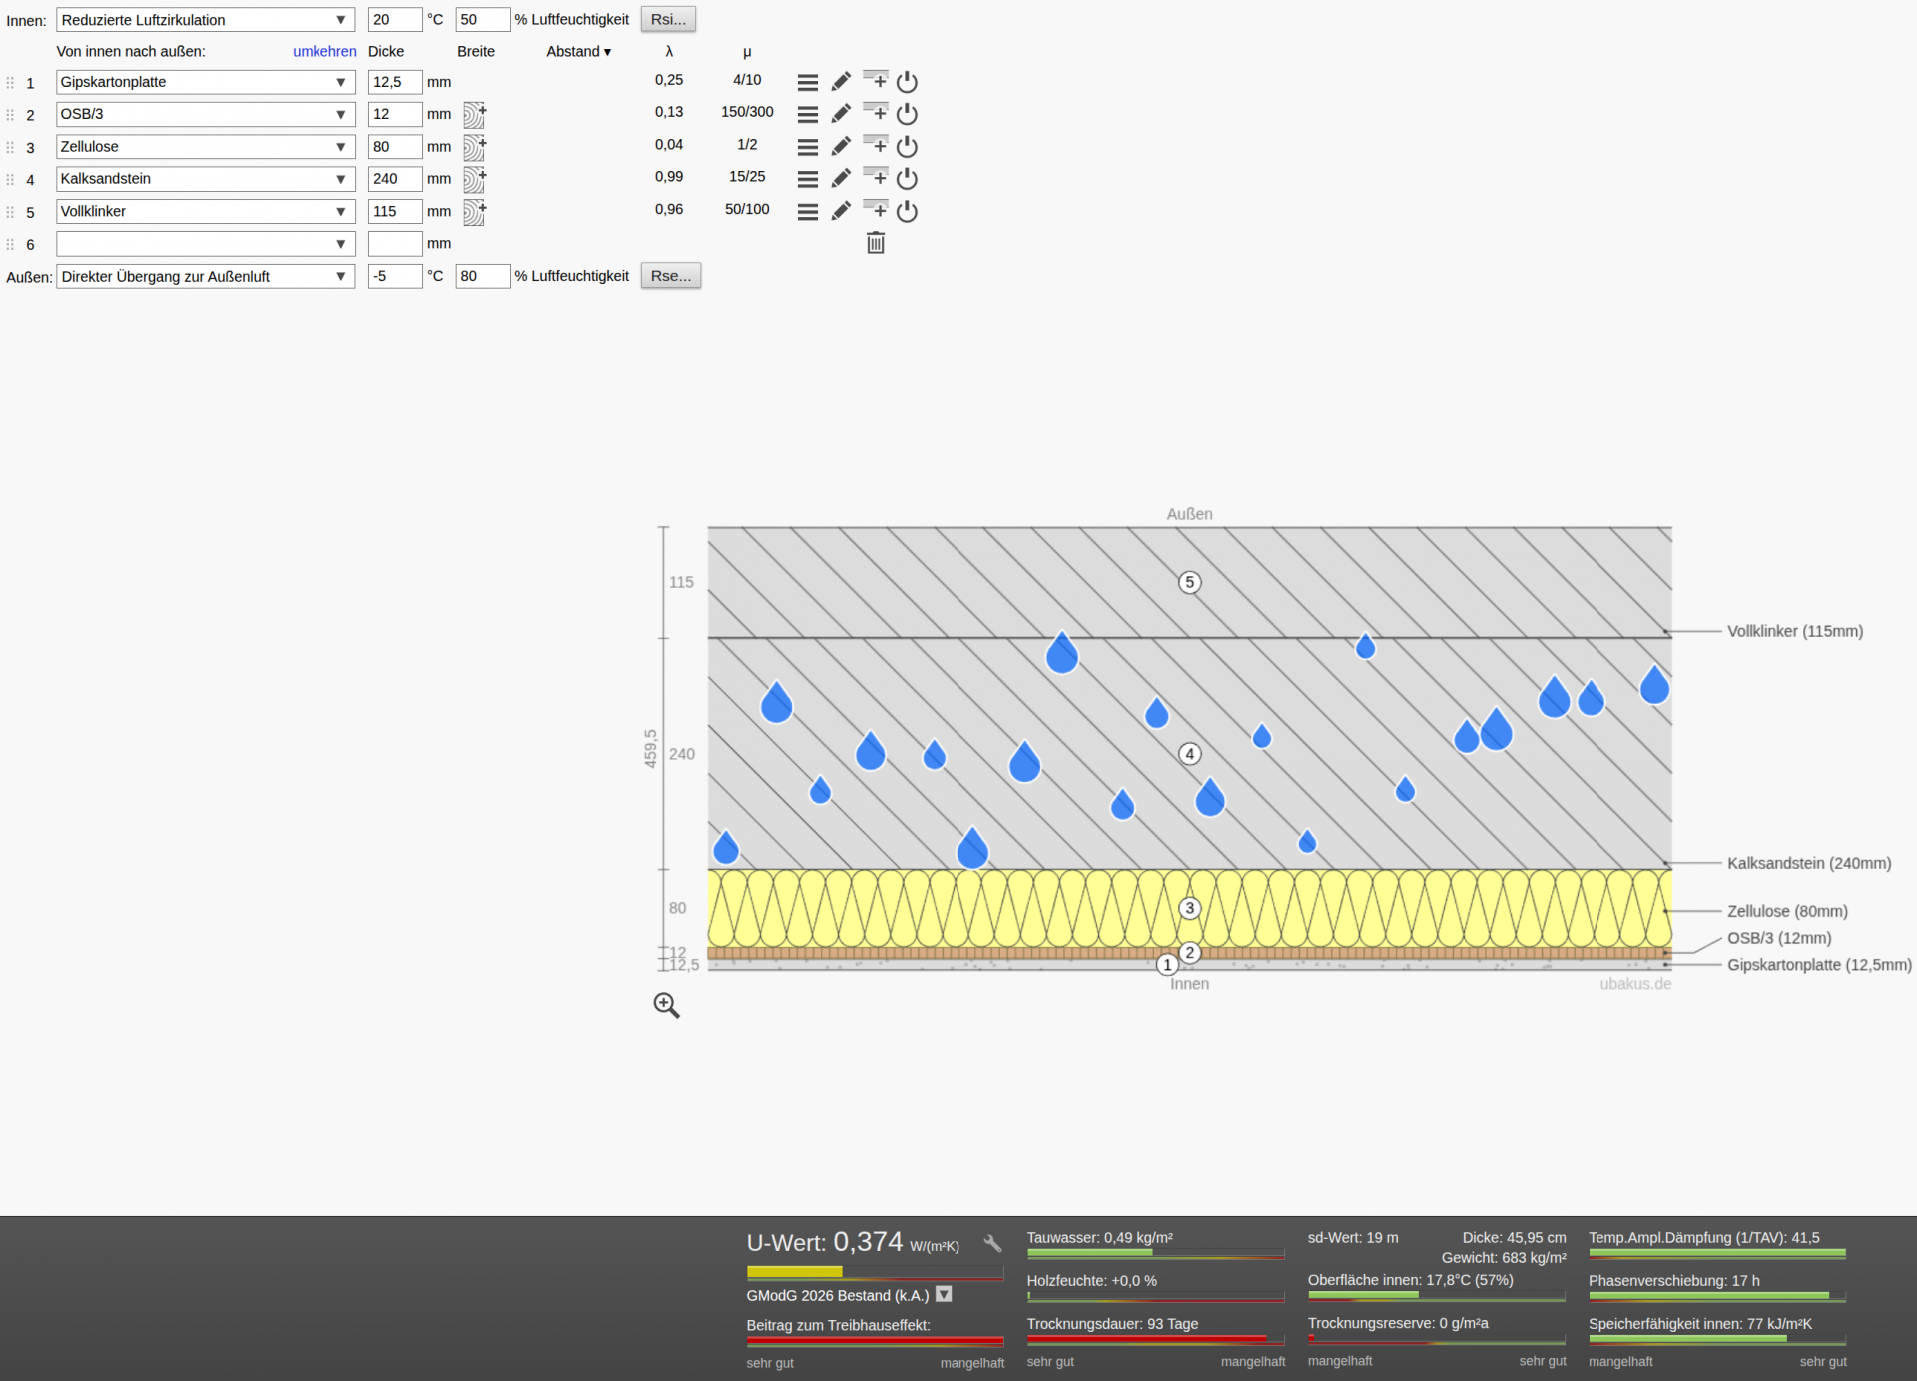Open layer menu icon for Gipskartonplatte row
Screen dimensions: 1917x1381
point(808,82)
